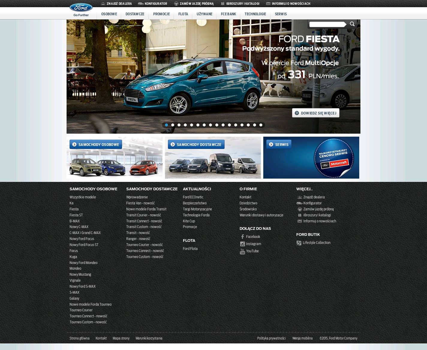Select the last carousel slide dot

[261, 125]
